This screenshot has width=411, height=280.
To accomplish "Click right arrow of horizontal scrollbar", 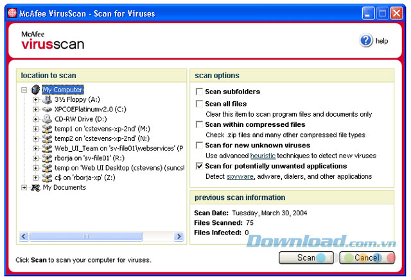I will pos(179,236).
